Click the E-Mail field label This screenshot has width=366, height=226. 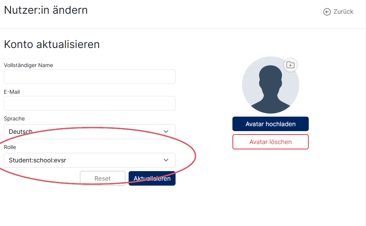pyautogui.click(x=12, y=92)
